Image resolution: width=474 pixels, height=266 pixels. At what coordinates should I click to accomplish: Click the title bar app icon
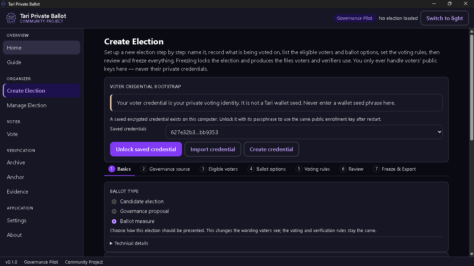[x=4, y=4]
